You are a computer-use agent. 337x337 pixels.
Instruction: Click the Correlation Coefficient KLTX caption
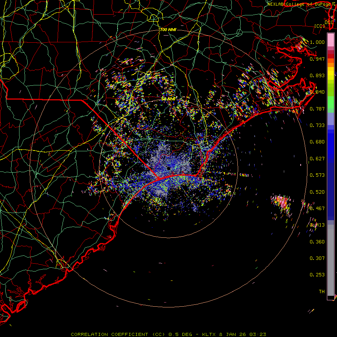pos(168,334)
